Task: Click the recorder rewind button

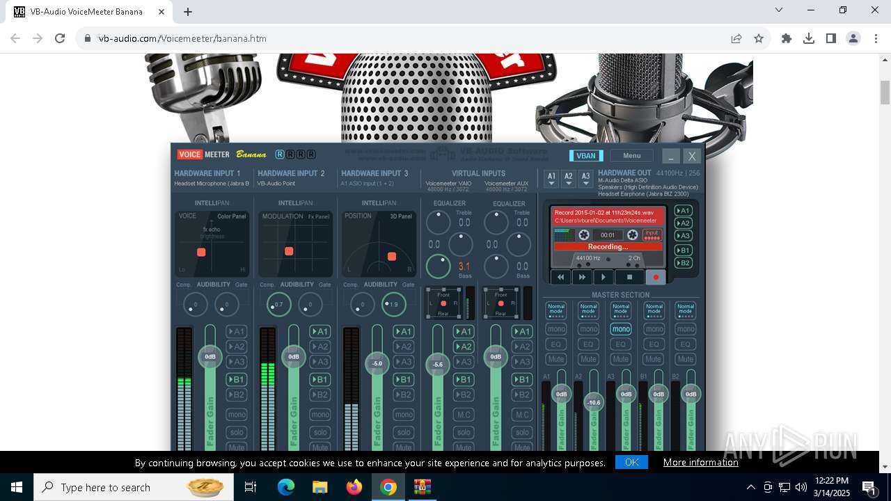Action: coord(561,277)
